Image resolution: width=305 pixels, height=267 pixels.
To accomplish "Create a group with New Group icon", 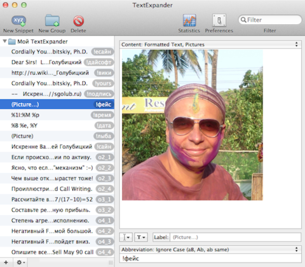I will point(52,20).
